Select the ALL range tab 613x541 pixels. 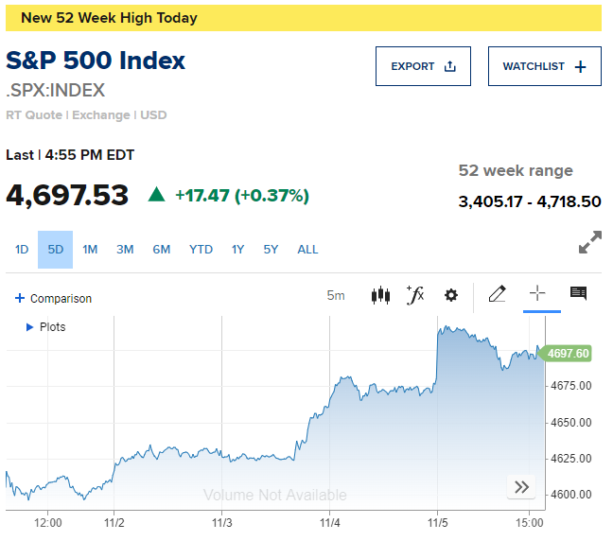tap(307, 250)
